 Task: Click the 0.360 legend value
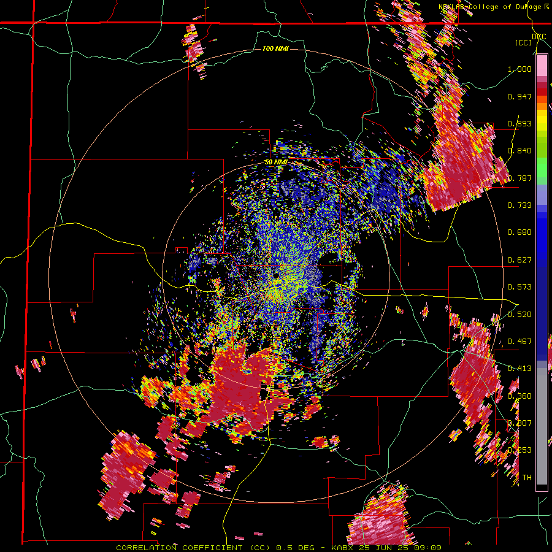[519, 396]
